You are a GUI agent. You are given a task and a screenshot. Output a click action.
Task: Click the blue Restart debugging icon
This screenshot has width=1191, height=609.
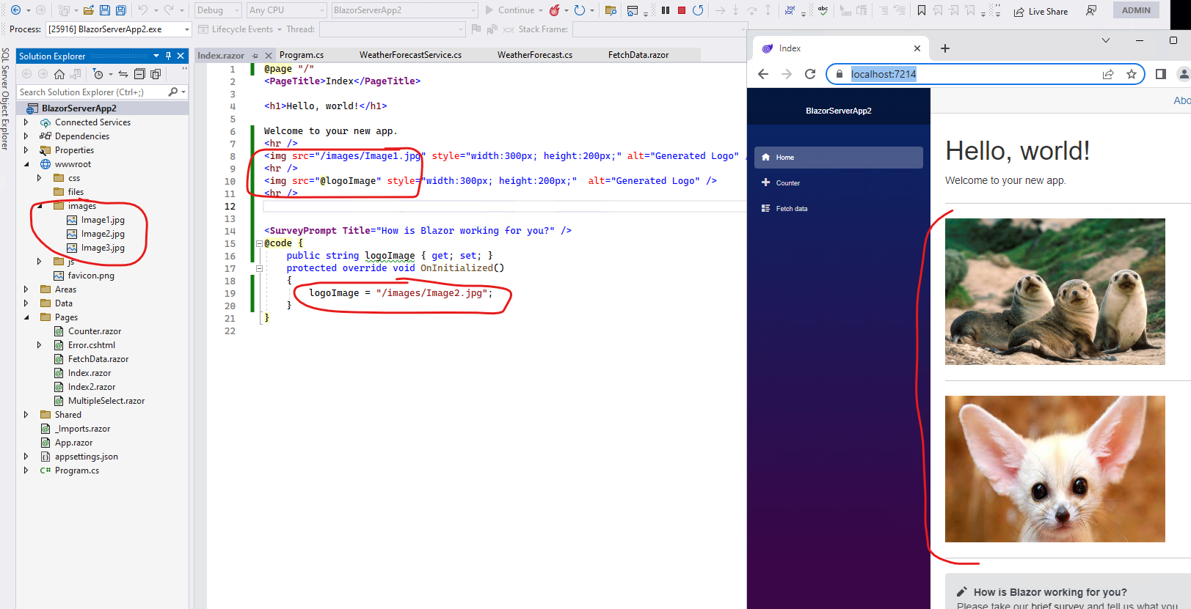pos(698,10)
